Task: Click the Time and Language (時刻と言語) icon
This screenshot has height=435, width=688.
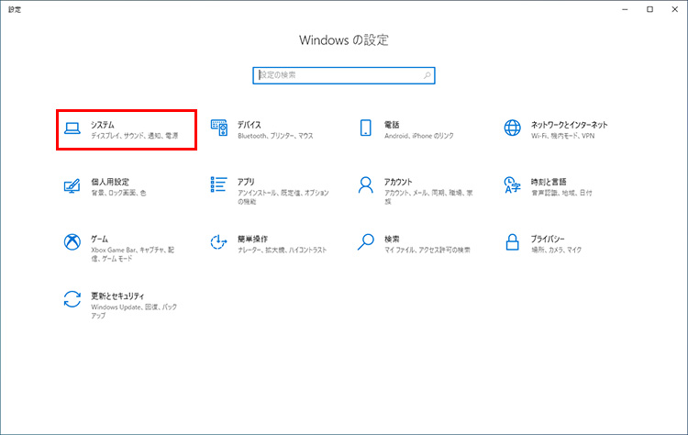Action: (513, 186)
